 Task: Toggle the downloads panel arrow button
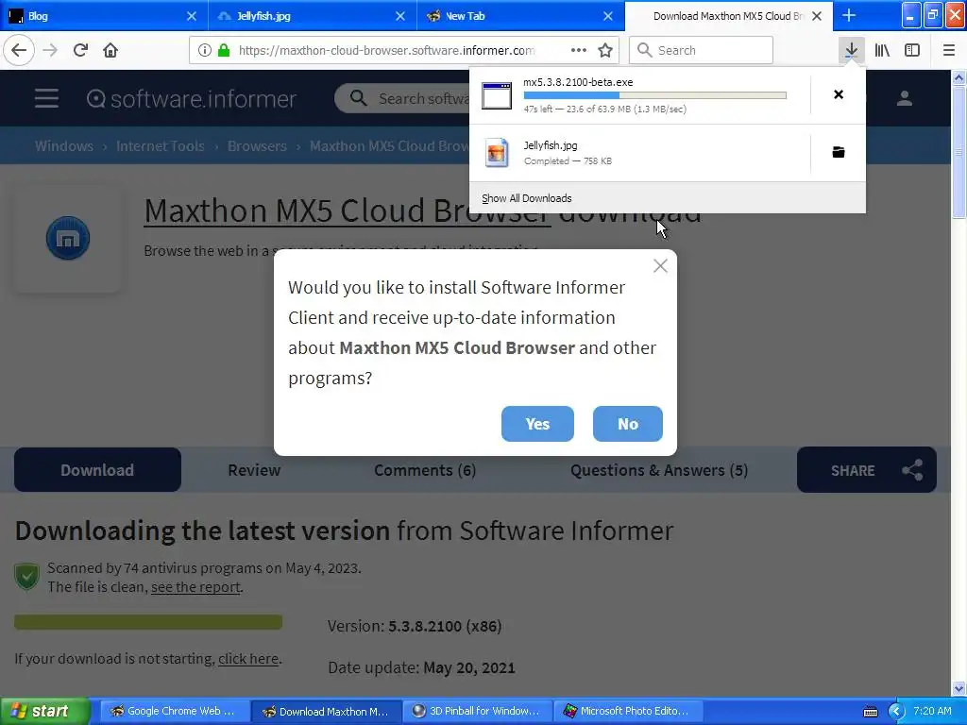click(x=851, y=50)
